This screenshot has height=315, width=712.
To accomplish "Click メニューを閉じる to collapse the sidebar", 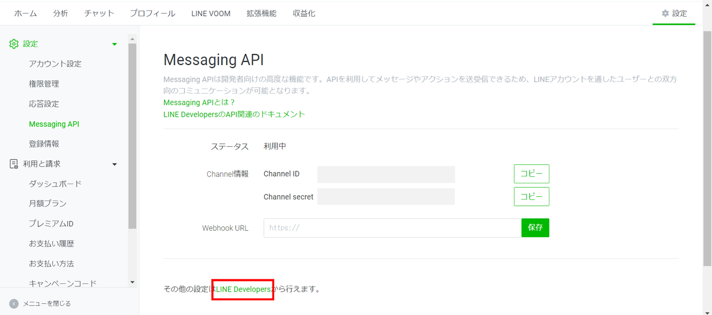I will [x=47, y=303].
